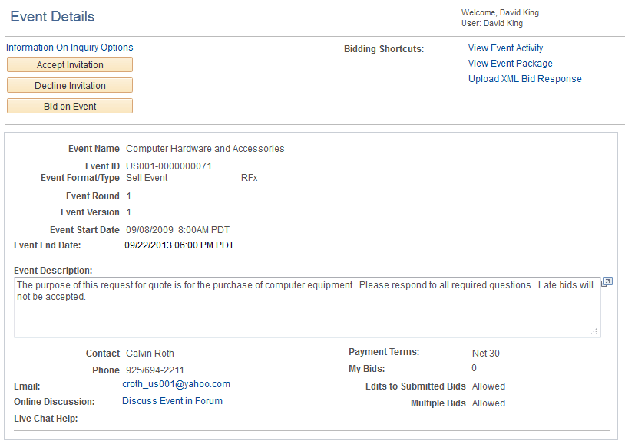Decline the event invitation
The width and height of the screenshot is (625, 444).
pyautogui.click(x=70, y=85)
